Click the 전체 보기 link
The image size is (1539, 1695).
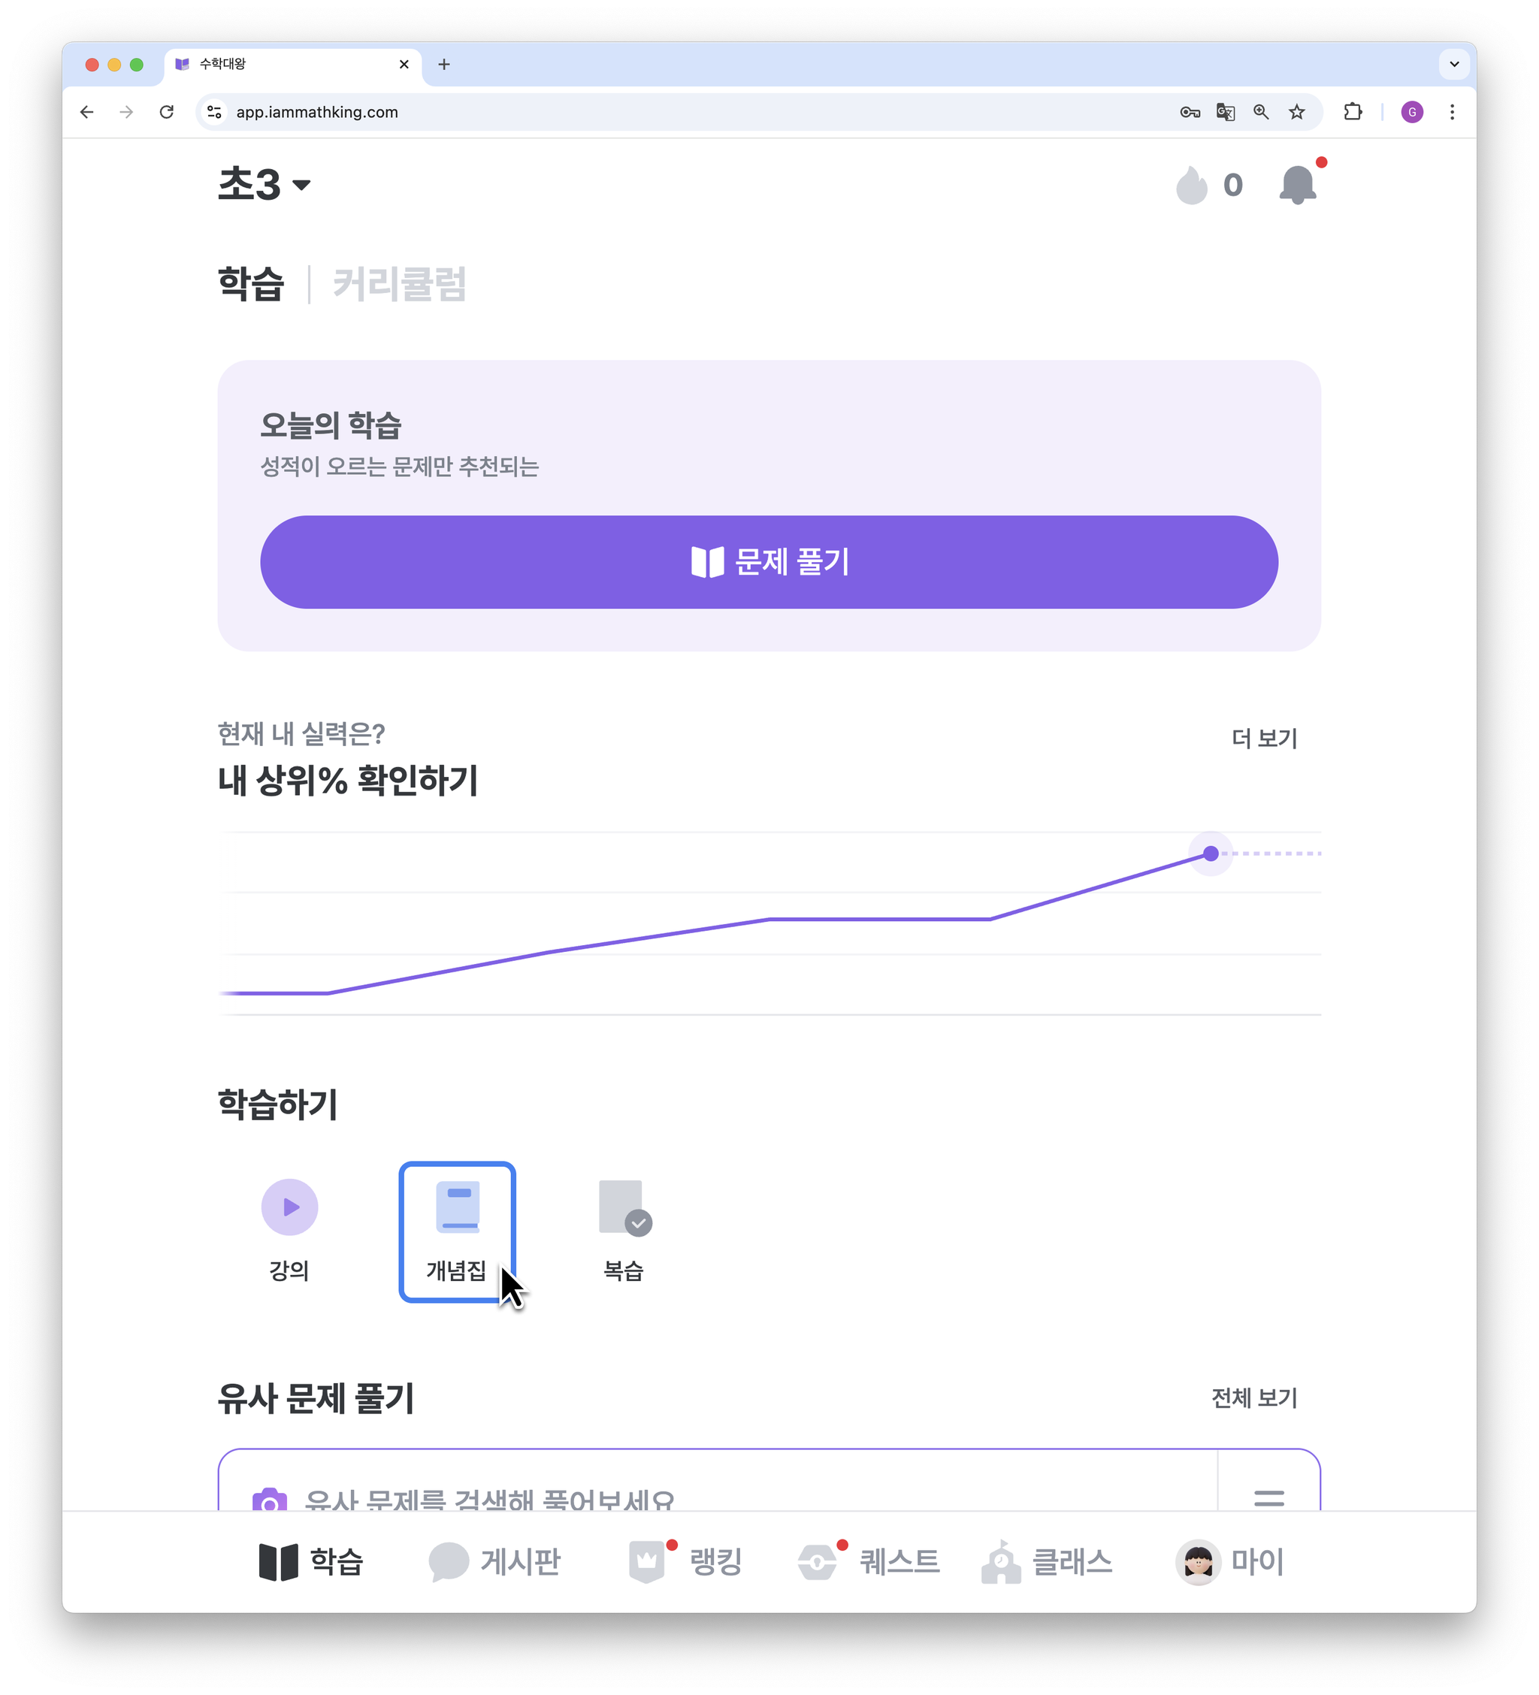pyautogui.click(x=1254, y=1398)
